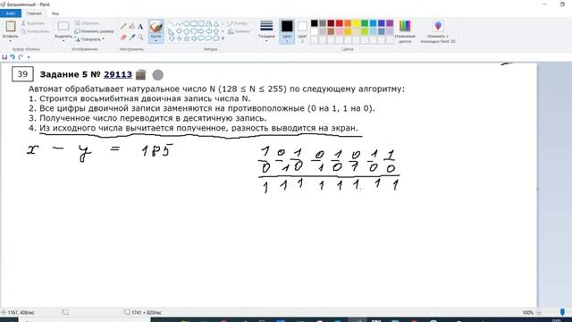Click the boxed number 39 on canvas
The image size is (572, 322).
22,74
